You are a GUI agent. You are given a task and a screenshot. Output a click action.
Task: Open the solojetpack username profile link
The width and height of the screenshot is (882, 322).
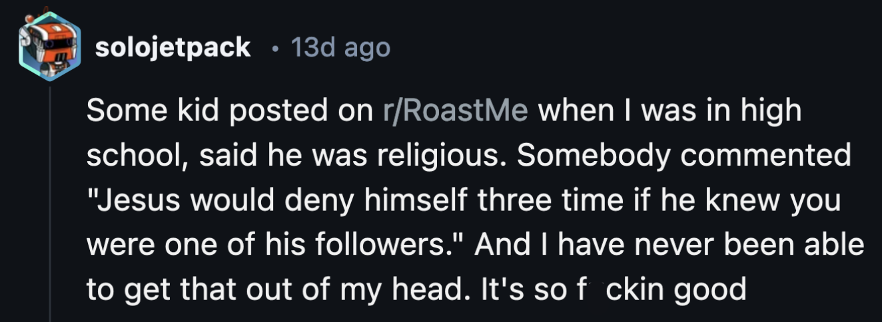pyautogui.click(x=173, y=48)
